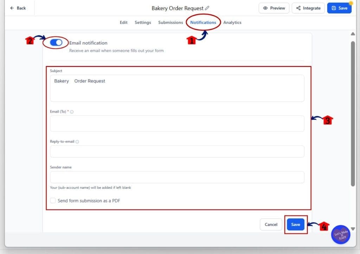The width and height of the screenshot is (360, 254).
Task: Click the hint 'Your (sub-account name) will be added if left blank'
Action: (x=90, y=188)
